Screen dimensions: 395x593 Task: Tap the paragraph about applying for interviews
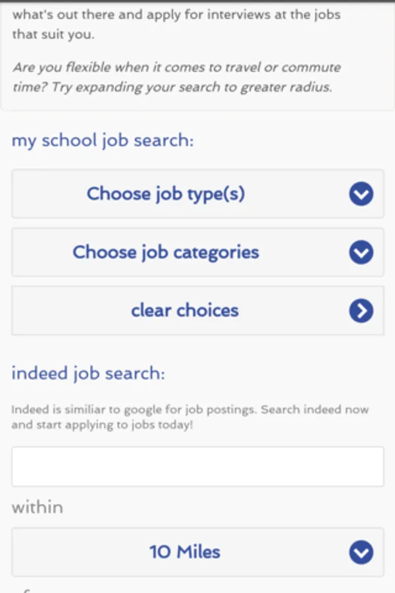pos(176,24)
